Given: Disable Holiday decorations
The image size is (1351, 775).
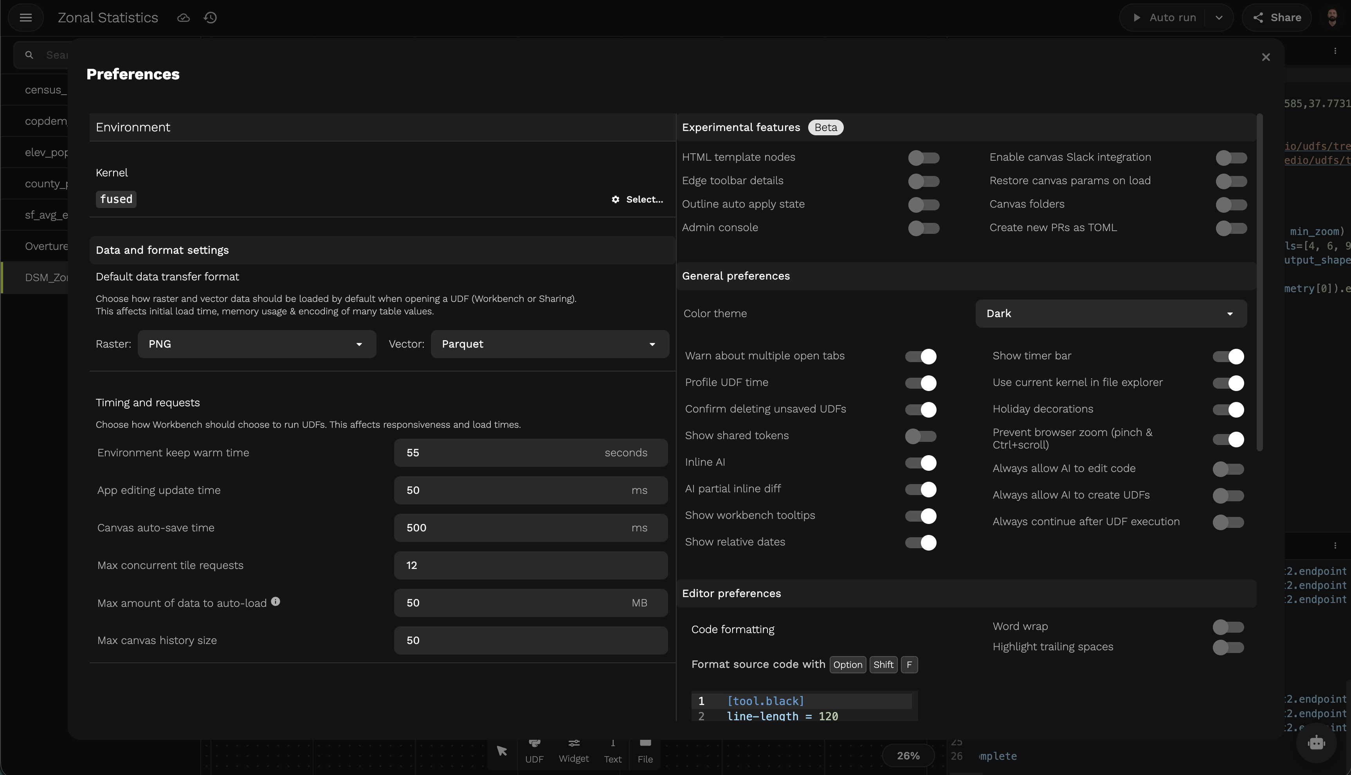Looking at the screenshot, I should (x=1228, y=409).
